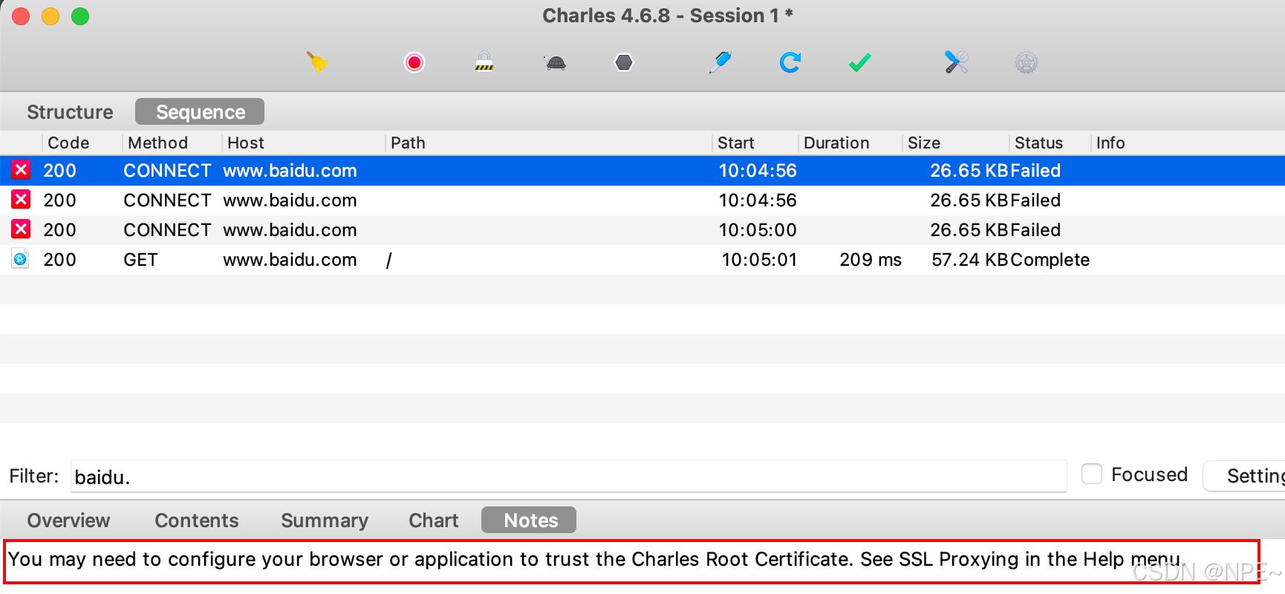Open the Contents tab
Screen dimensions: 1285x594
[196, 520]
